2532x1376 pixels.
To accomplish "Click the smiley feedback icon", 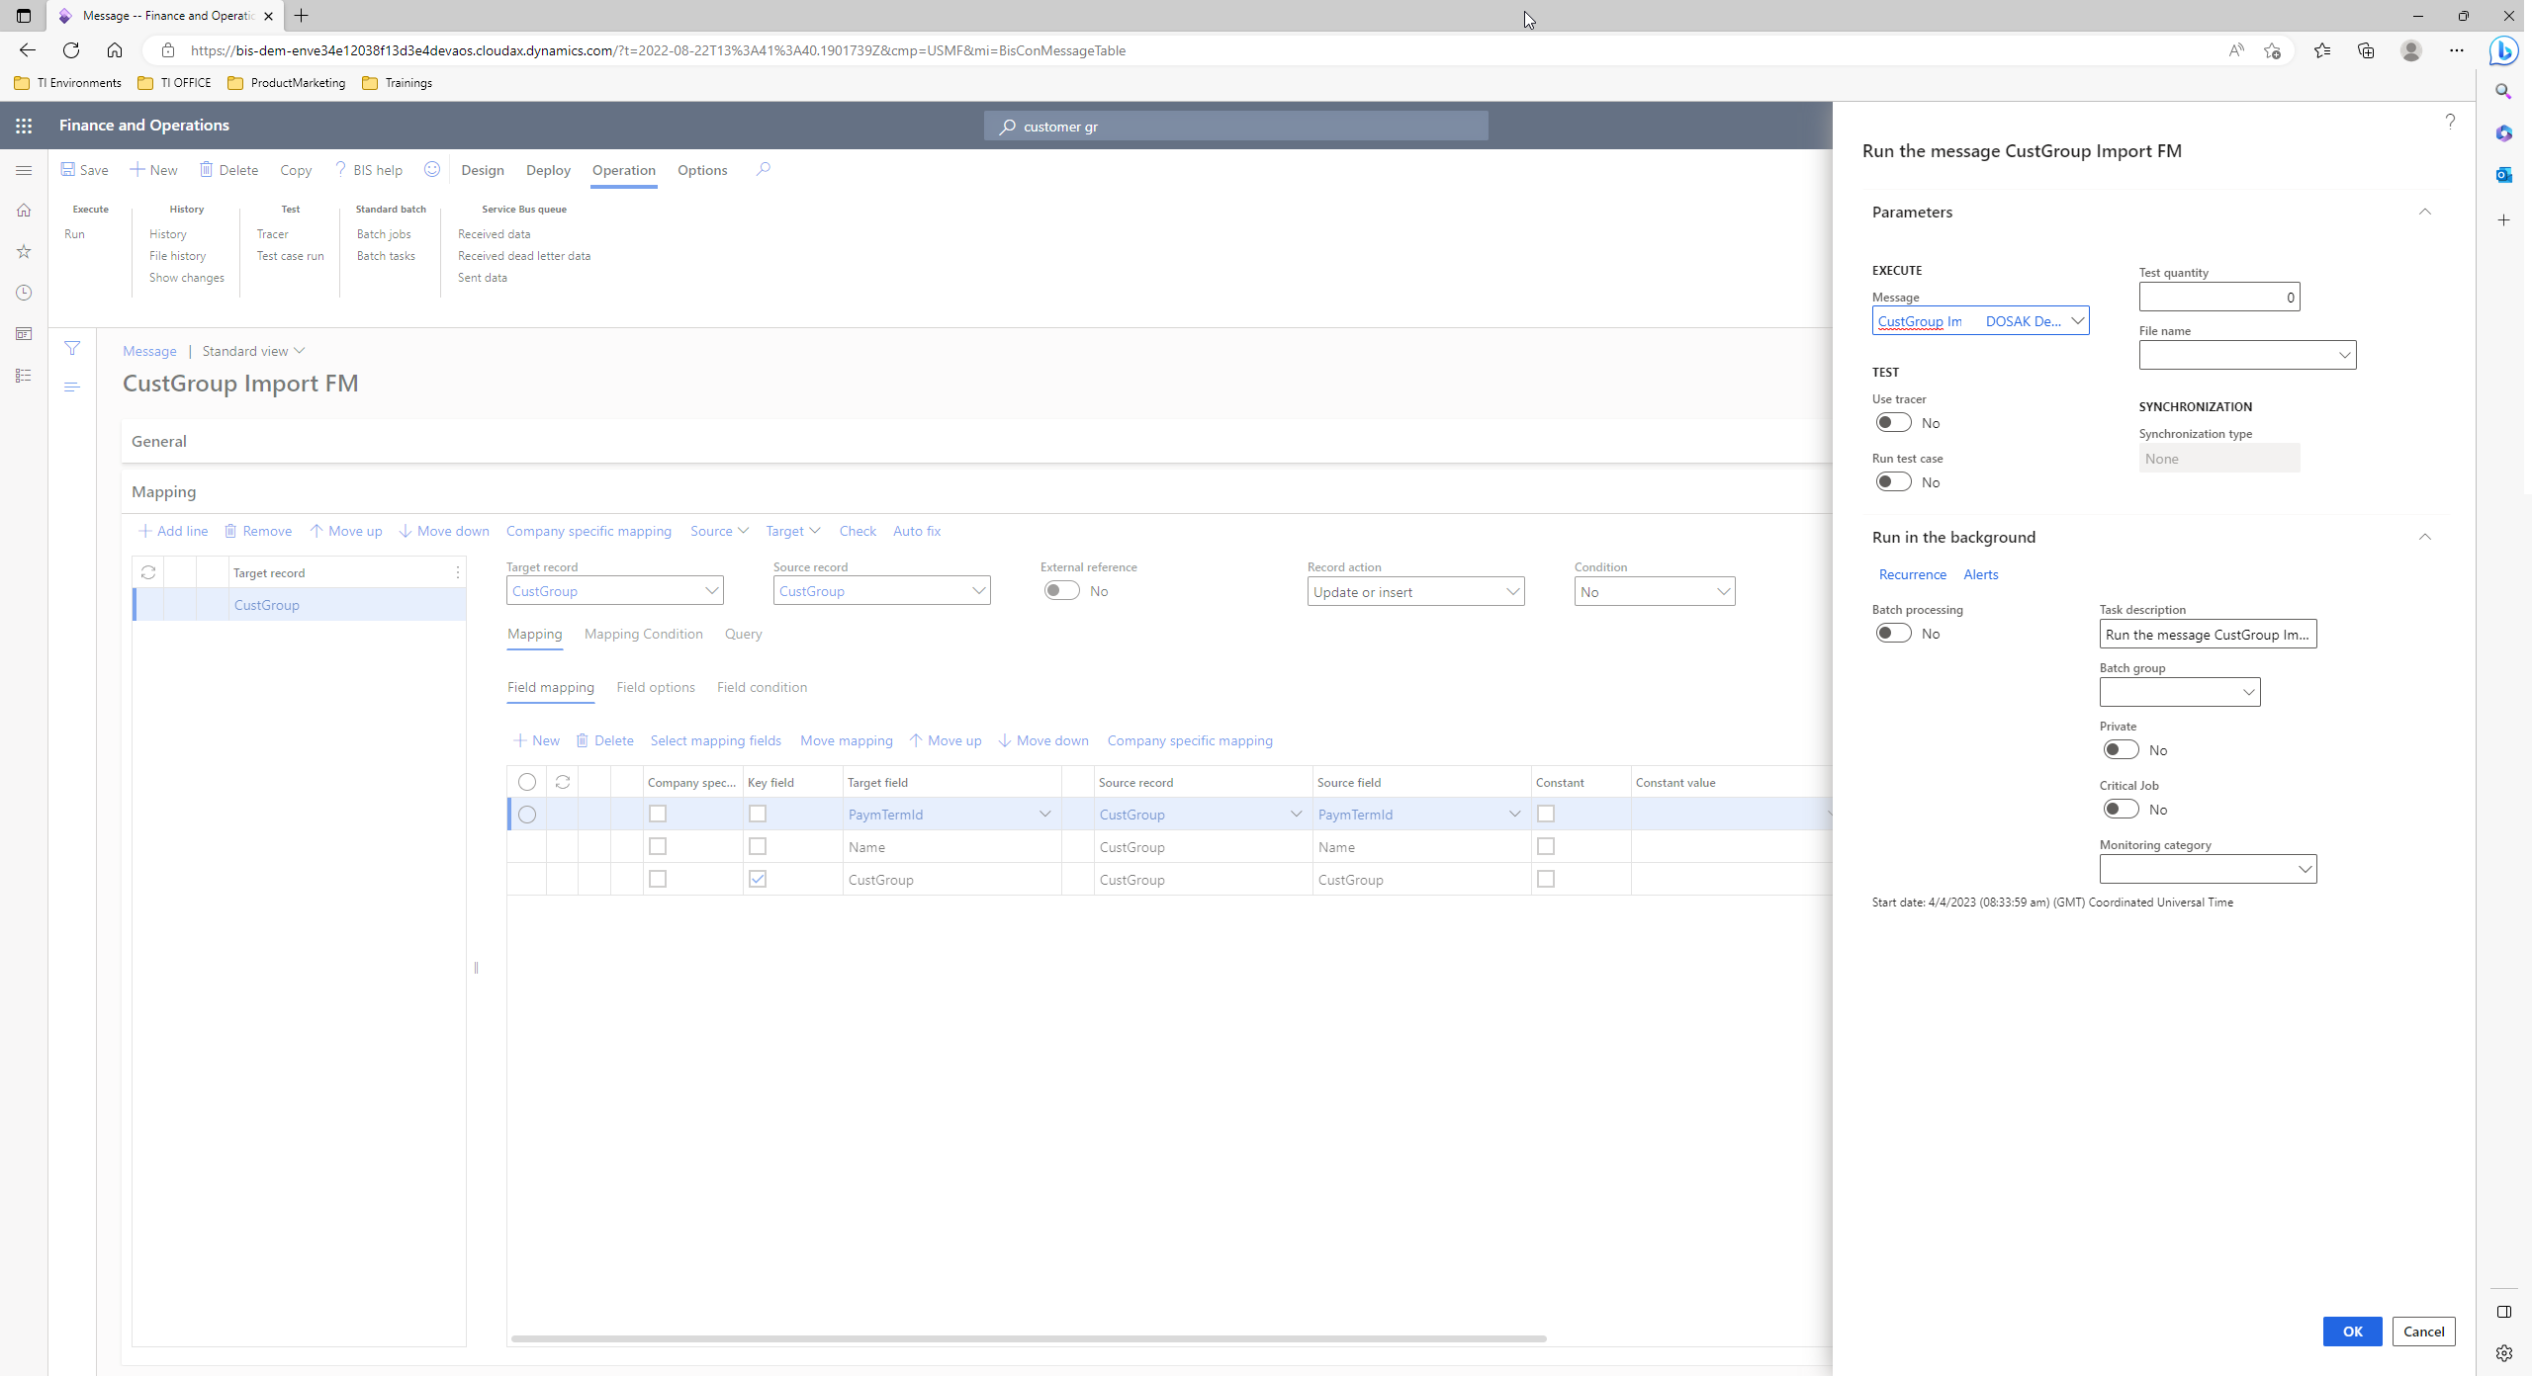I will 432,169.
